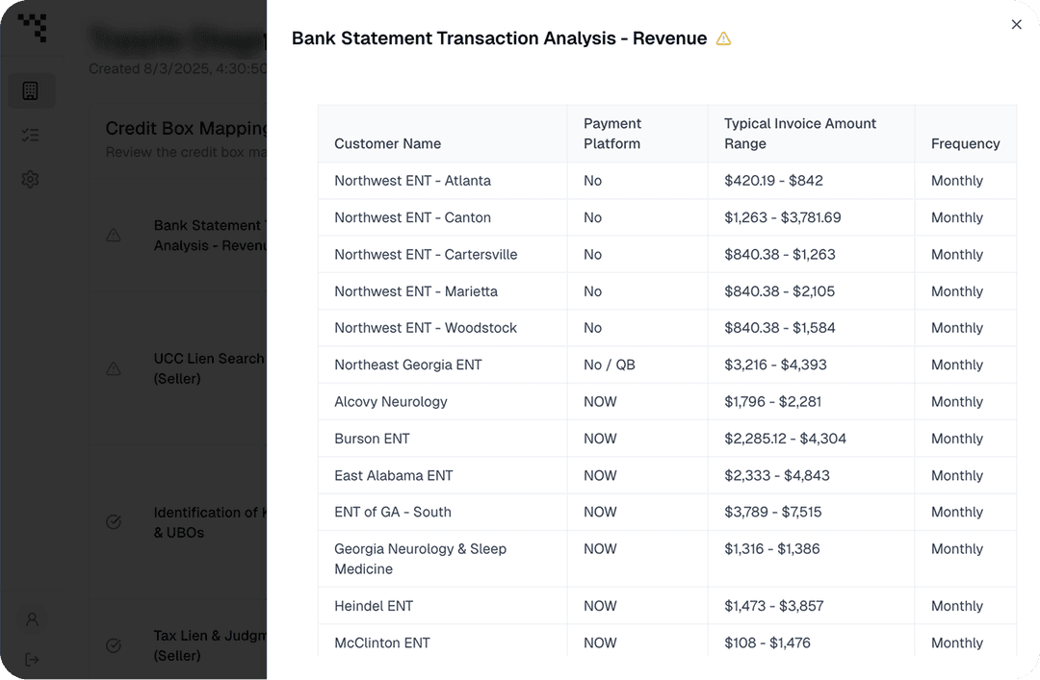This screenshot has height=680, width=1040.
Task: Click the user profile icon in the sidebar
Action: point(32,619)
